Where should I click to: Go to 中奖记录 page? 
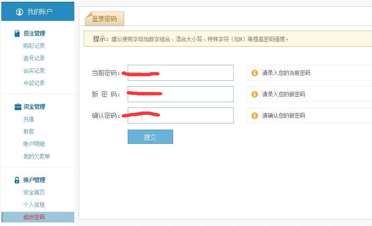(x=34, y=83)
